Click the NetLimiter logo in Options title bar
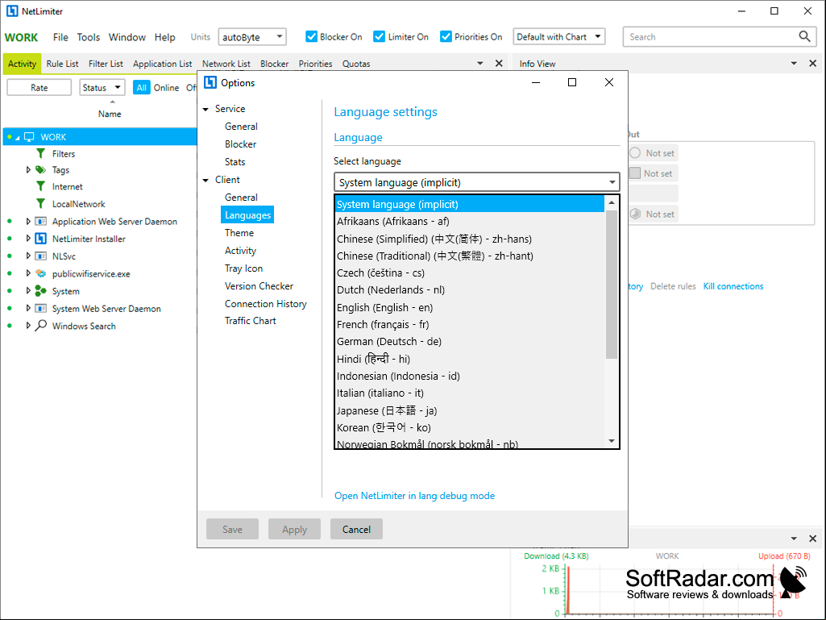This screenshot has width=826, height=620. point(210,83)
